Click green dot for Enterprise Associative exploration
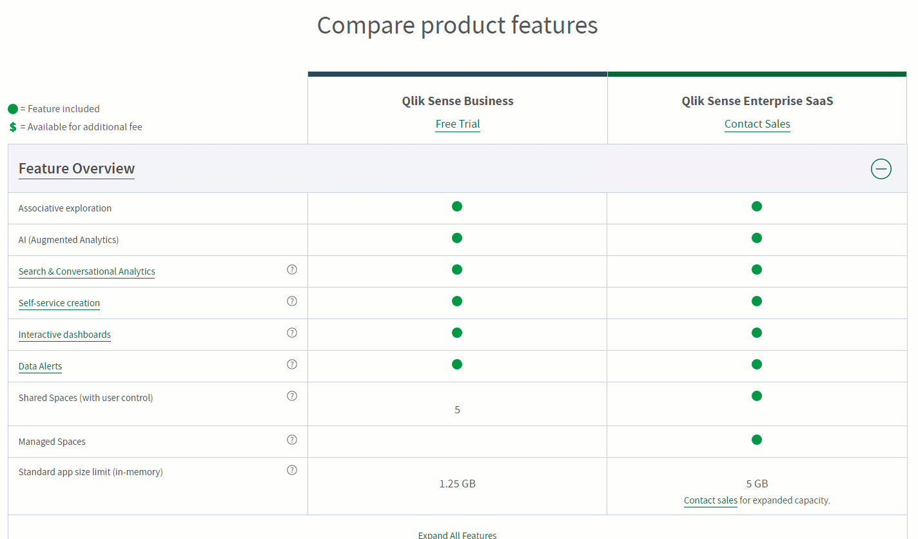The image size is (918, 539). 757,206
